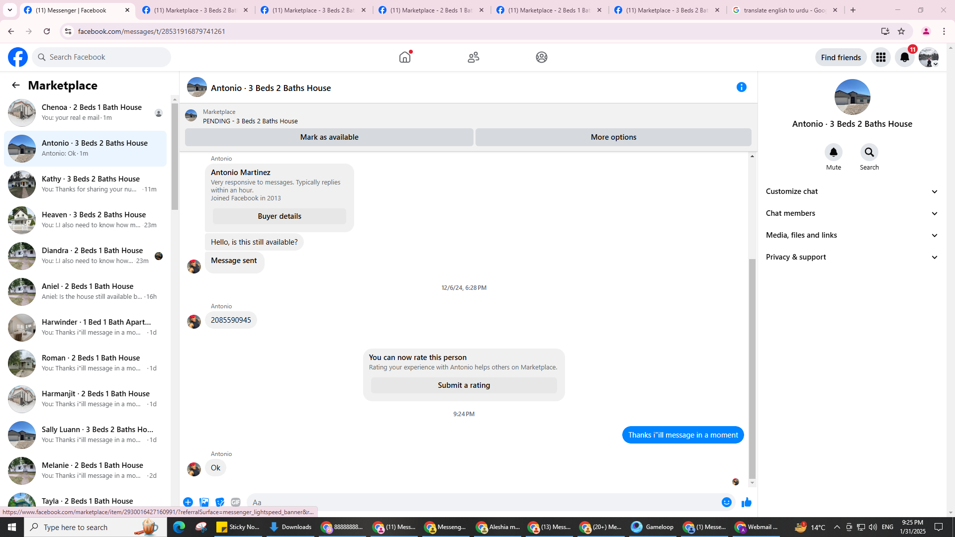Open the Friends icon in top navigation

click(474, 57)
